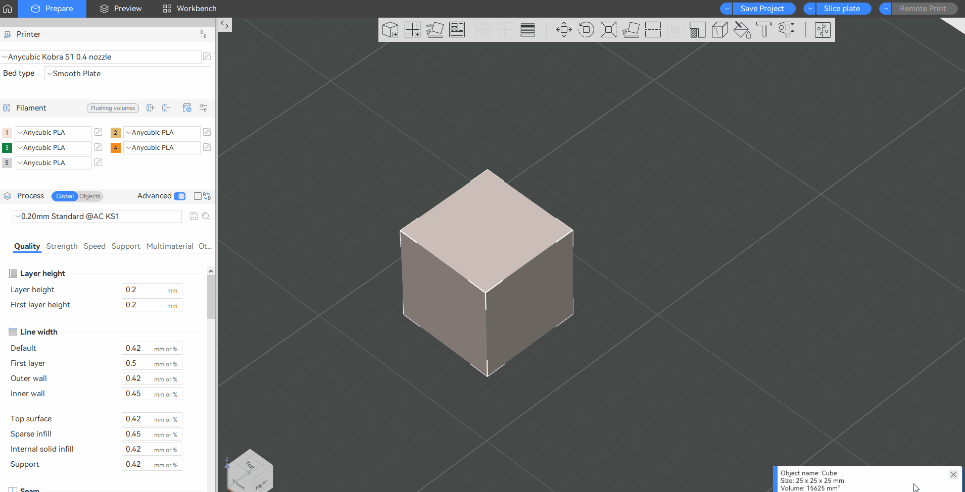The image size is (965, 492).
Task: Click the Layer height input field
Action: click(x=152, y=290)
